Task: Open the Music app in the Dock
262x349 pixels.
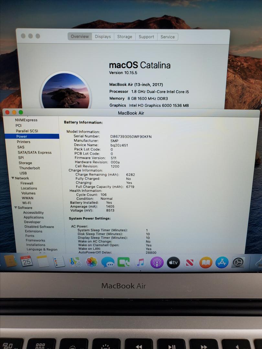Action: 140,263
